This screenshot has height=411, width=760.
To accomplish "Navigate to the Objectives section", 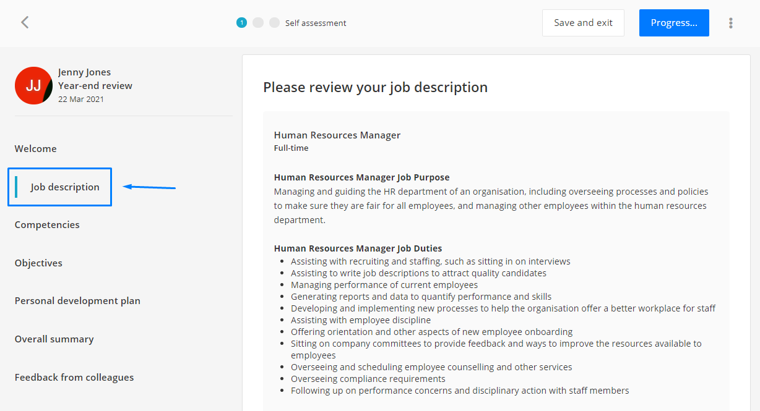I will [38, 263].
